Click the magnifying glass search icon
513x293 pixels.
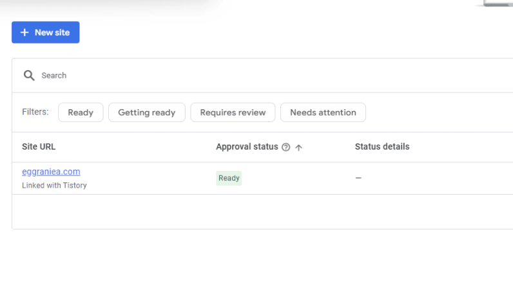(x=29, y=75)
